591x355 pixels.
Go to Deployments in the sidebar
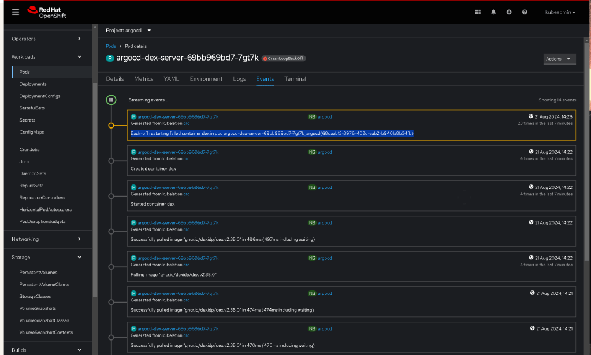(33, 84)
